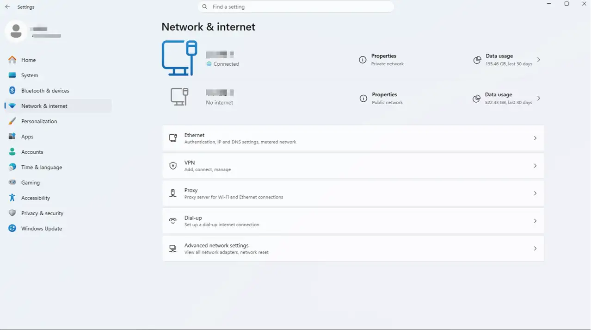Expand the Ethernet settings chevron
Image resolution: width=591 pixels, height=330 pixels.
(535, 138)
